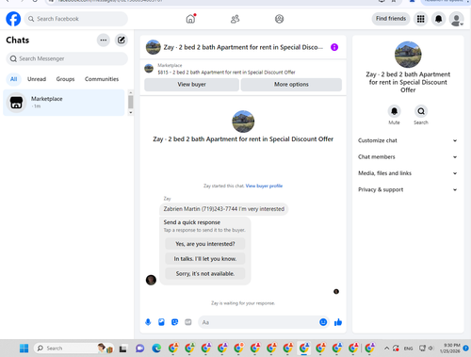The height and width of the screenshot is (357, 471).
Task: Click the Windows Start button
Action: tap(24, 349)
